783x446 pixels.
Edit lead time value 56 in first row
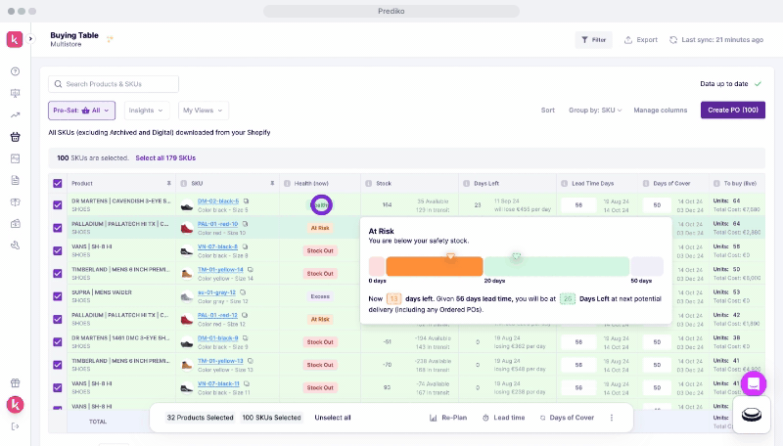pyautogui.click(x=578, y=205)
